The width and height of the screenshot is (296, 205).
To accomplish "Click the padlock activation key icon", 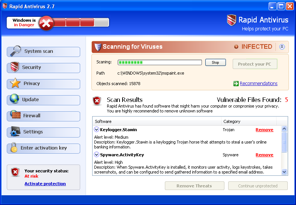I will (14, 148).
